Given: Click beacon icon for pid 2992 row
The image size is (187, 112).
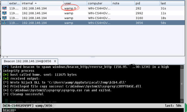Looking at the screenshot, I should (x=4, y=13).
